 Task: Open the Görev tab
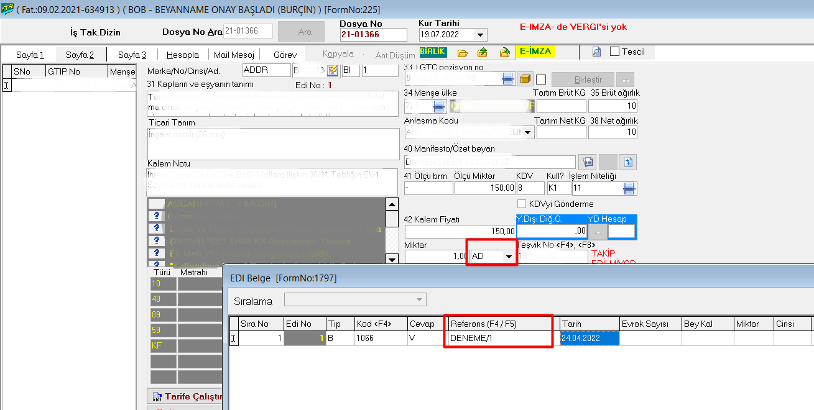(x=285, y=55)
